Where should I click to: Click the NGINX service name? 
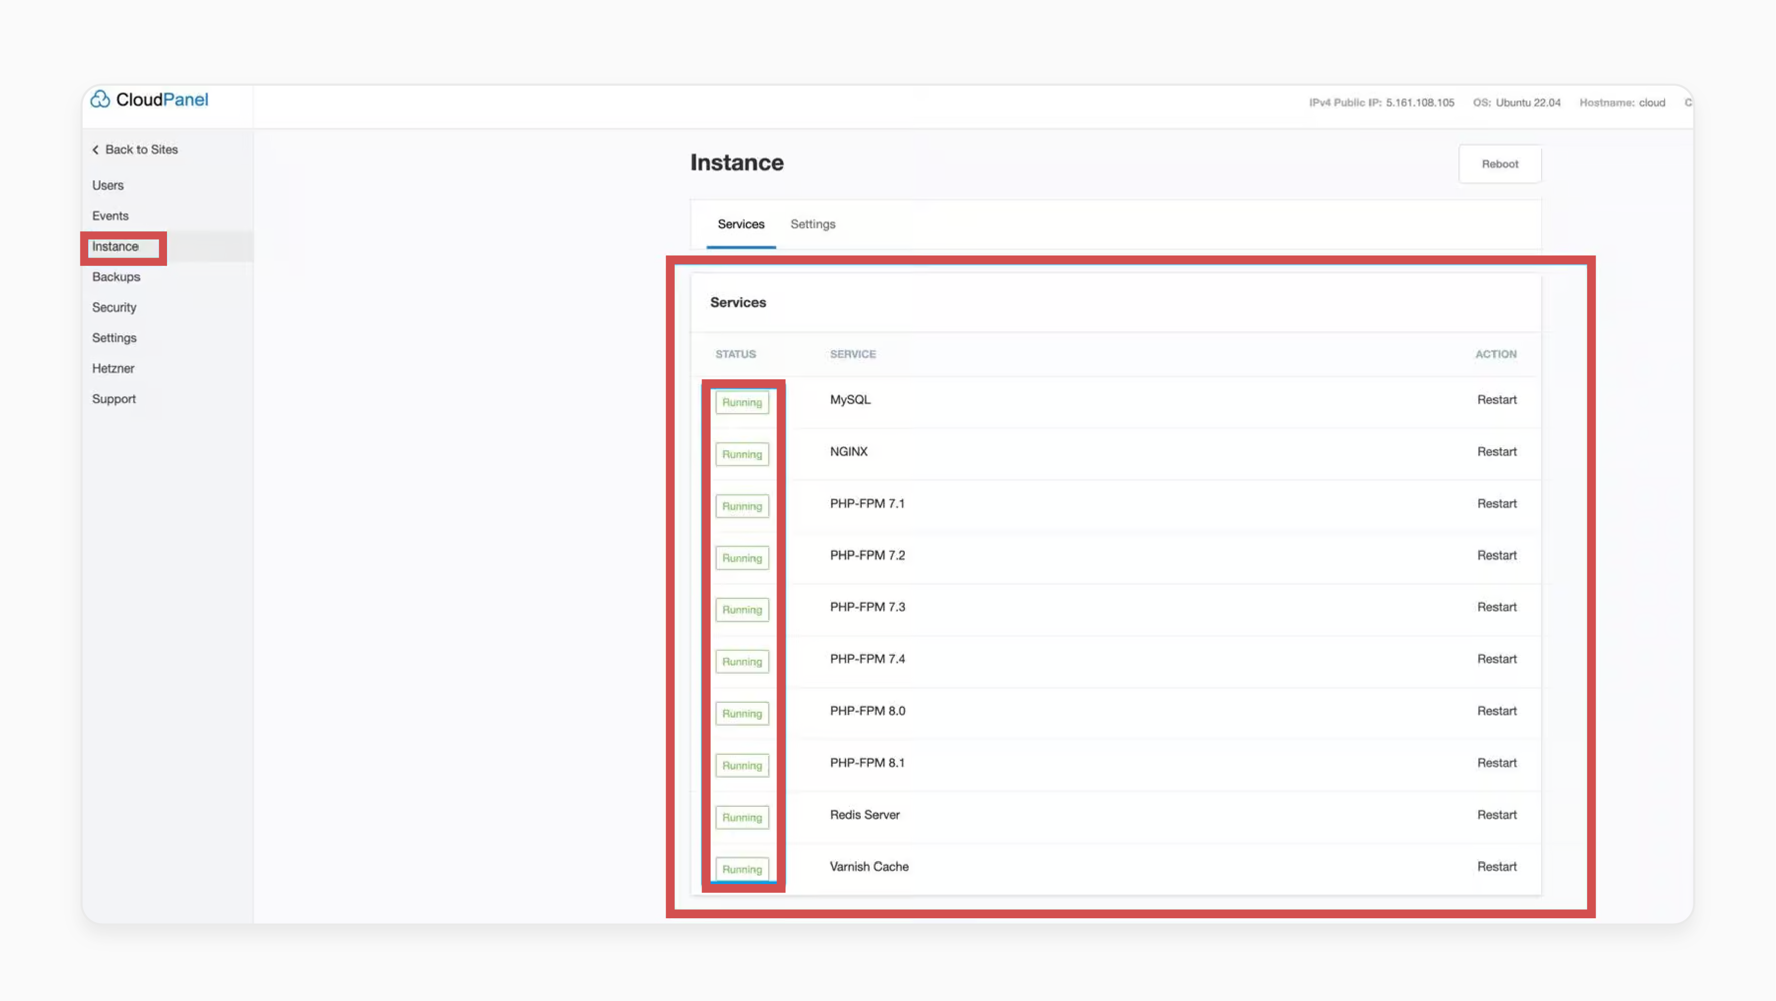849,452
